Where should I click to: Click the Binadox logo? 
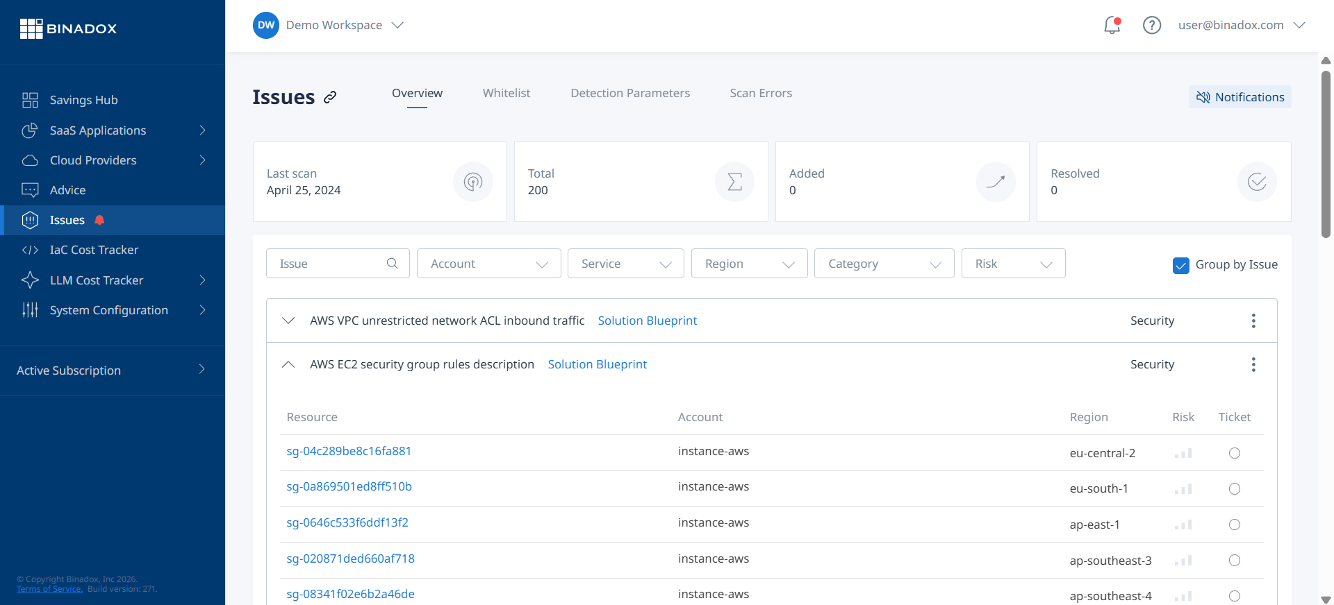click(68, 28)
